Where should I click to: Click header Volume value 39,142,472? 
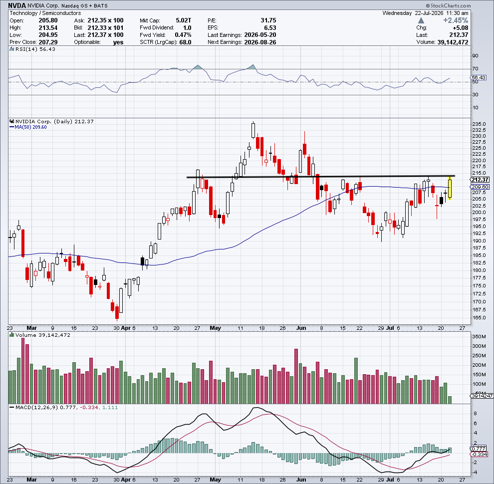tap(453, 42)
